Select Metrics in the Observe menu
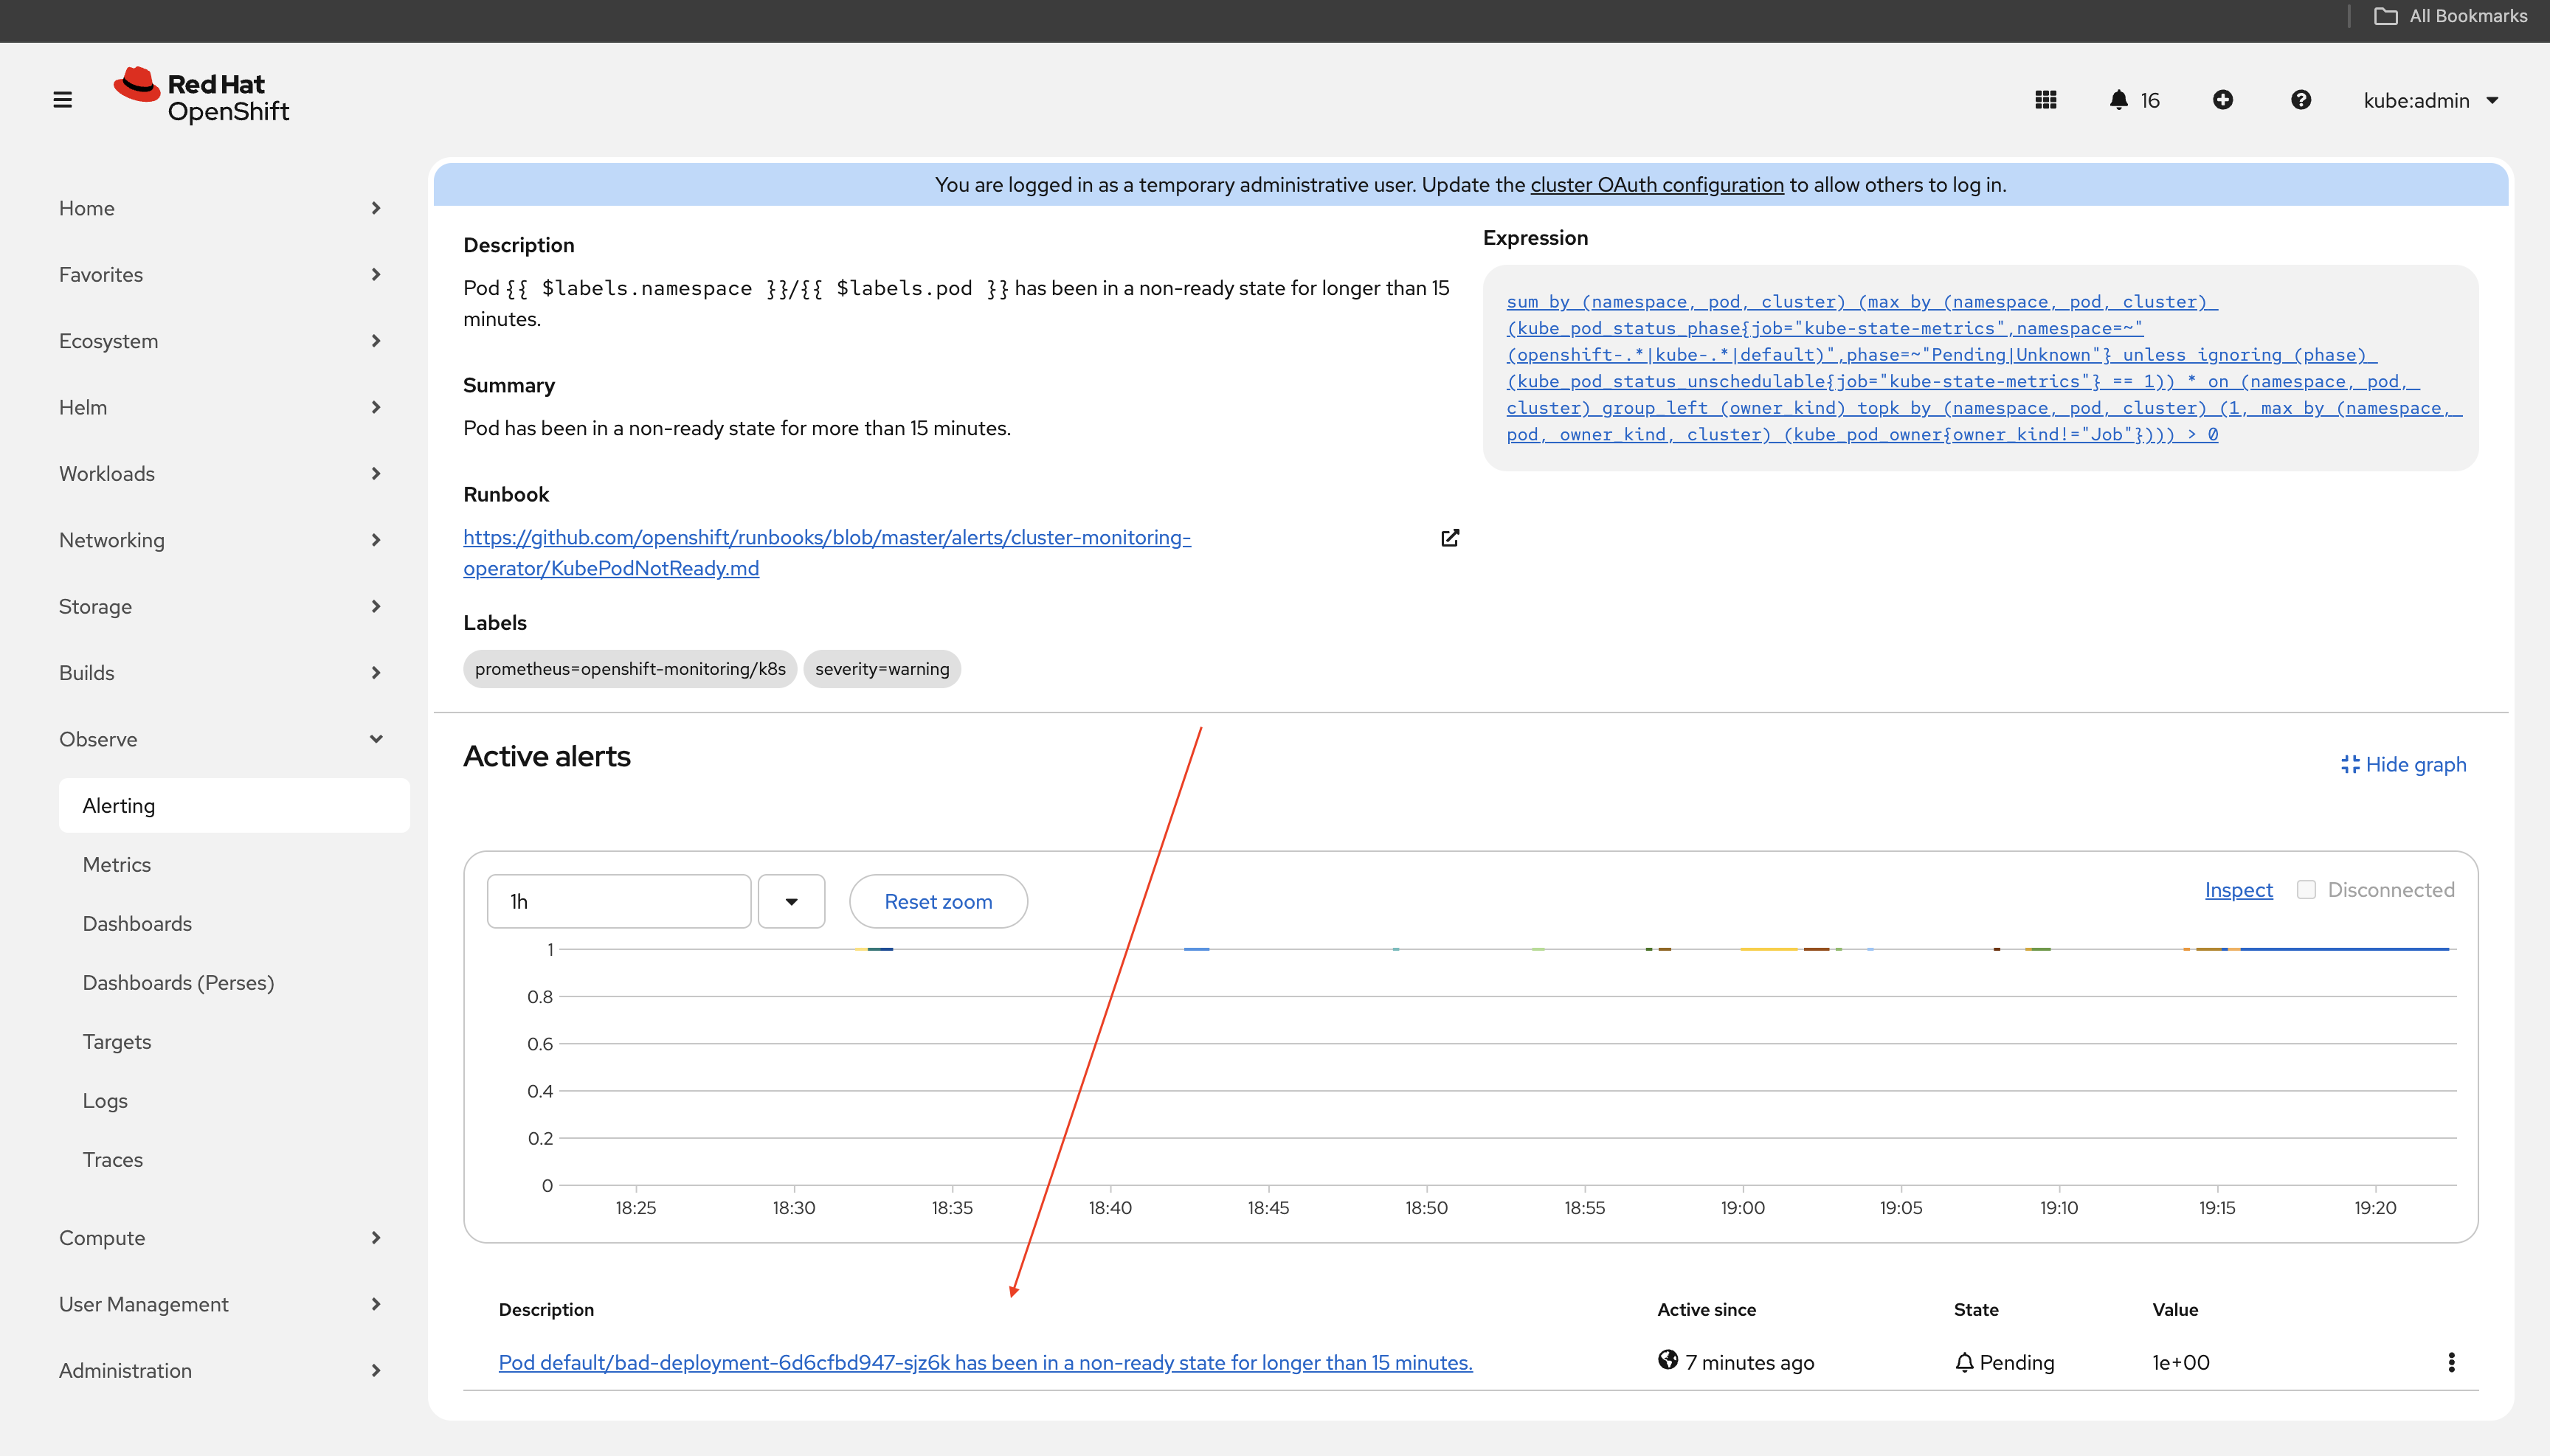Screen dimensions: 2550x1456 (117, 864)
